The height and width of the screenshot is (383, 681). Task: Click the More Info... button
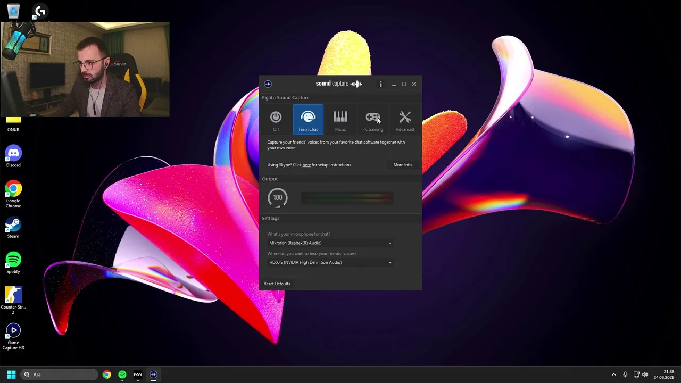(403, 165)
